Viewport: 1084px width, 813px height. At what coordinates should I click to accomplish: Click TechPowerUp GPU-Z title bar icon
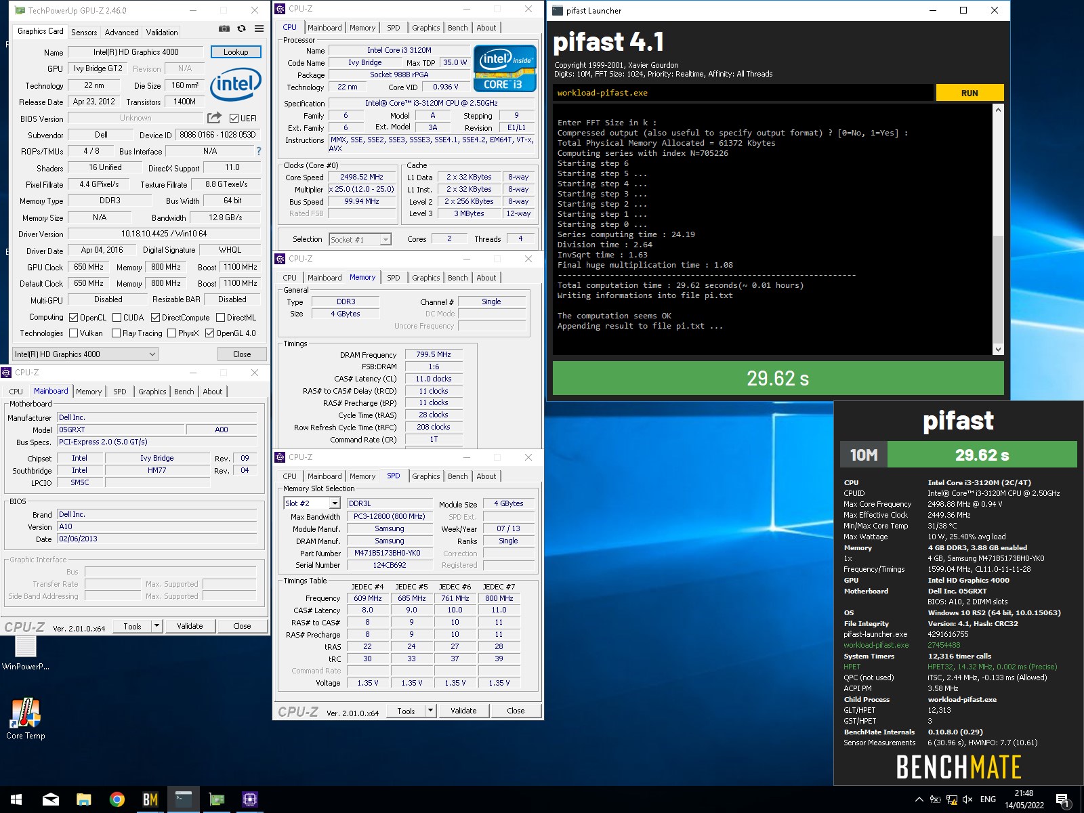tap(20, 10)
